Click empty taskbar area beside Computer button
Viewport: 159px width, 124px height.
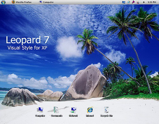pos(88,2)
